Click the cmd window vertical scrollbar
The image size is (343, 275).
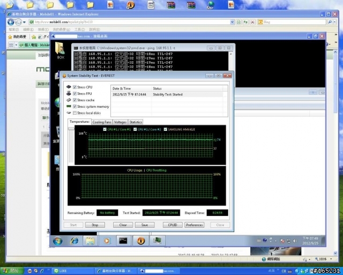pos(230,61)
